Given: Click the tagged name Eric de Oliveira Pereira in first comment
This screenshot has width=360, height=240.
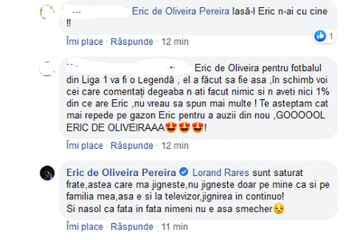Looking at the screenshot, I should (181, 11).
